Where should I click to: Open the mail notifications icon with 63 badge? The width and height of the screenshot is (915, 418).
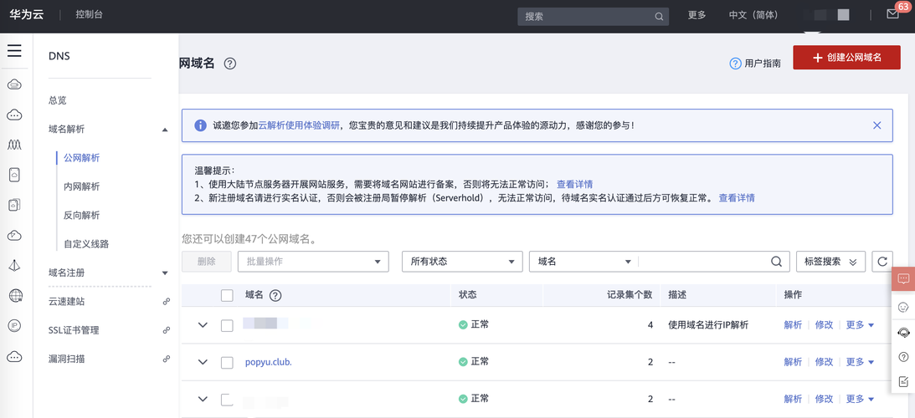(x=892, y=14)
